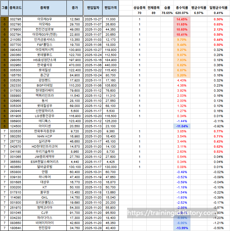Click the 상승종목 count 70
The height and width of the screenshot is (231, 230).
point(139,13)
